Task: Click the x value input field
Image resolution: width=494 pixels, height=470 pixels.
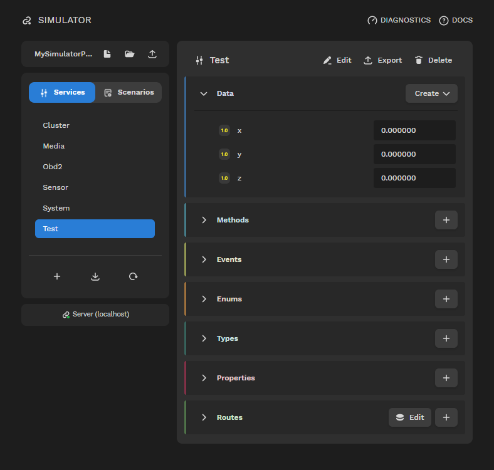Action: 414,130
